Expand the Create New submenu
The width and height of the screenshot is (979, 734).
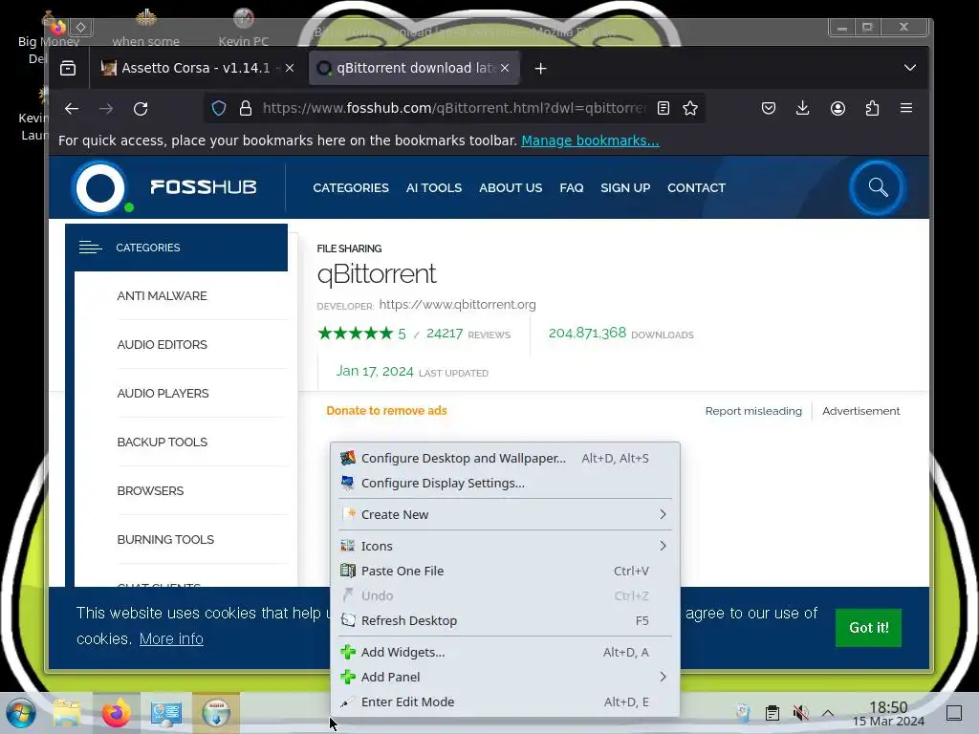505,514
